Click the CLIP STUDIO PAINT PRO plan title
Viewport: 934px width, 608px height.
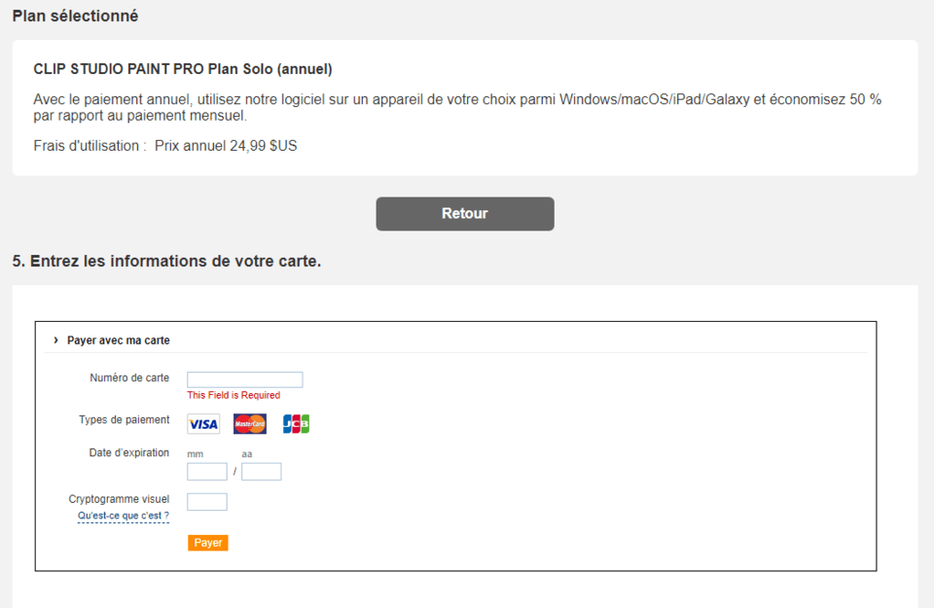183,69
